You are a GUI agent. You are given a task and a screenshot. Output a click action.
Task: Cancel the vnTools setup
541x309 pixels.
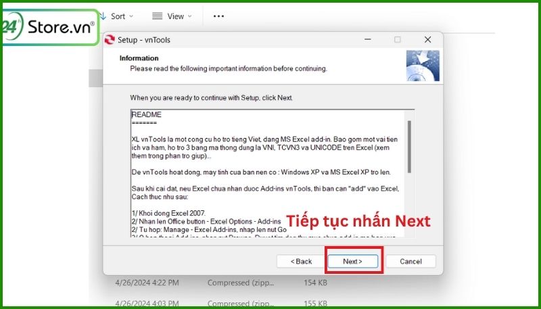point(410,262)
